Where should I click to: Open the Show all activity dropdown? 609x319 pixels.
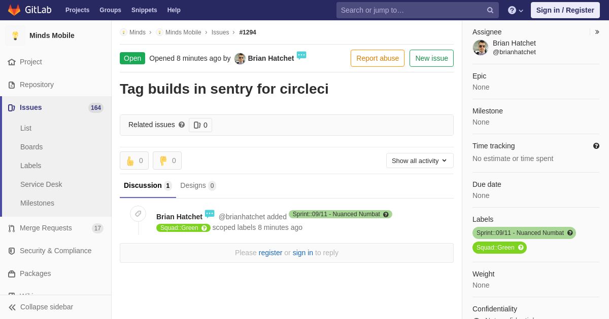(420, 161)
